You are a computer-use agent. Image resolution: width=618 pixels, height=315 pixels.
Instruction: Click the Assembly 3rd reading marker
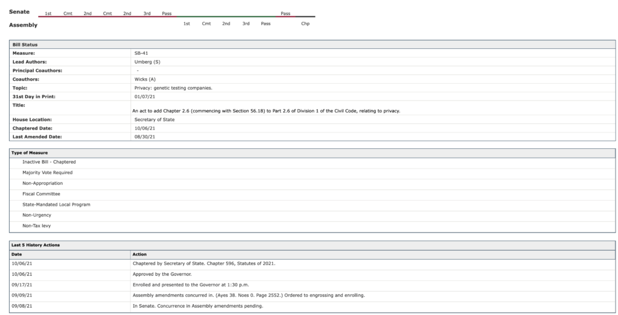coord(246,23)
